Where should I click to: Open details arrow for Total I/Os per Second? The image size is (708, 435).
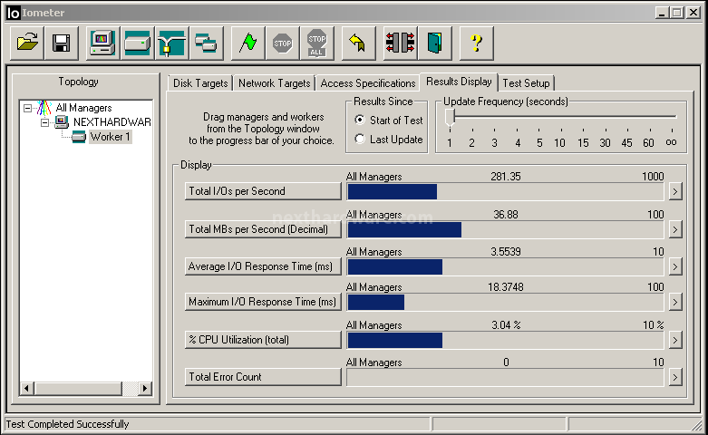675,191
